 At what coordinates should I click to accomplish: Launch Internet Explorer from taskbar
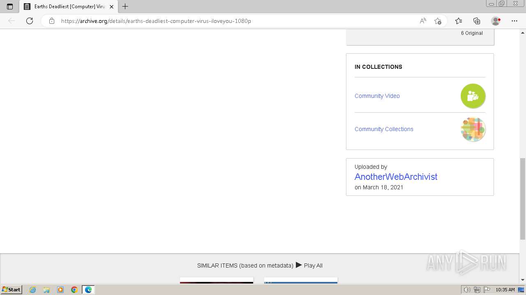(33, 290)
